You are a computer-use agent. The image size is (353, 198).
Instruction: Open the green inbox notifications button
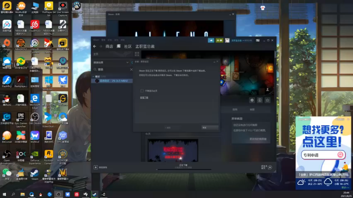(219, 40)
